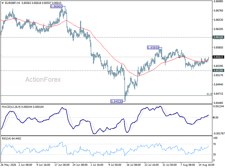
Task: Select the 0.86100 resistance level tag
Action: (x=218, y=37)
